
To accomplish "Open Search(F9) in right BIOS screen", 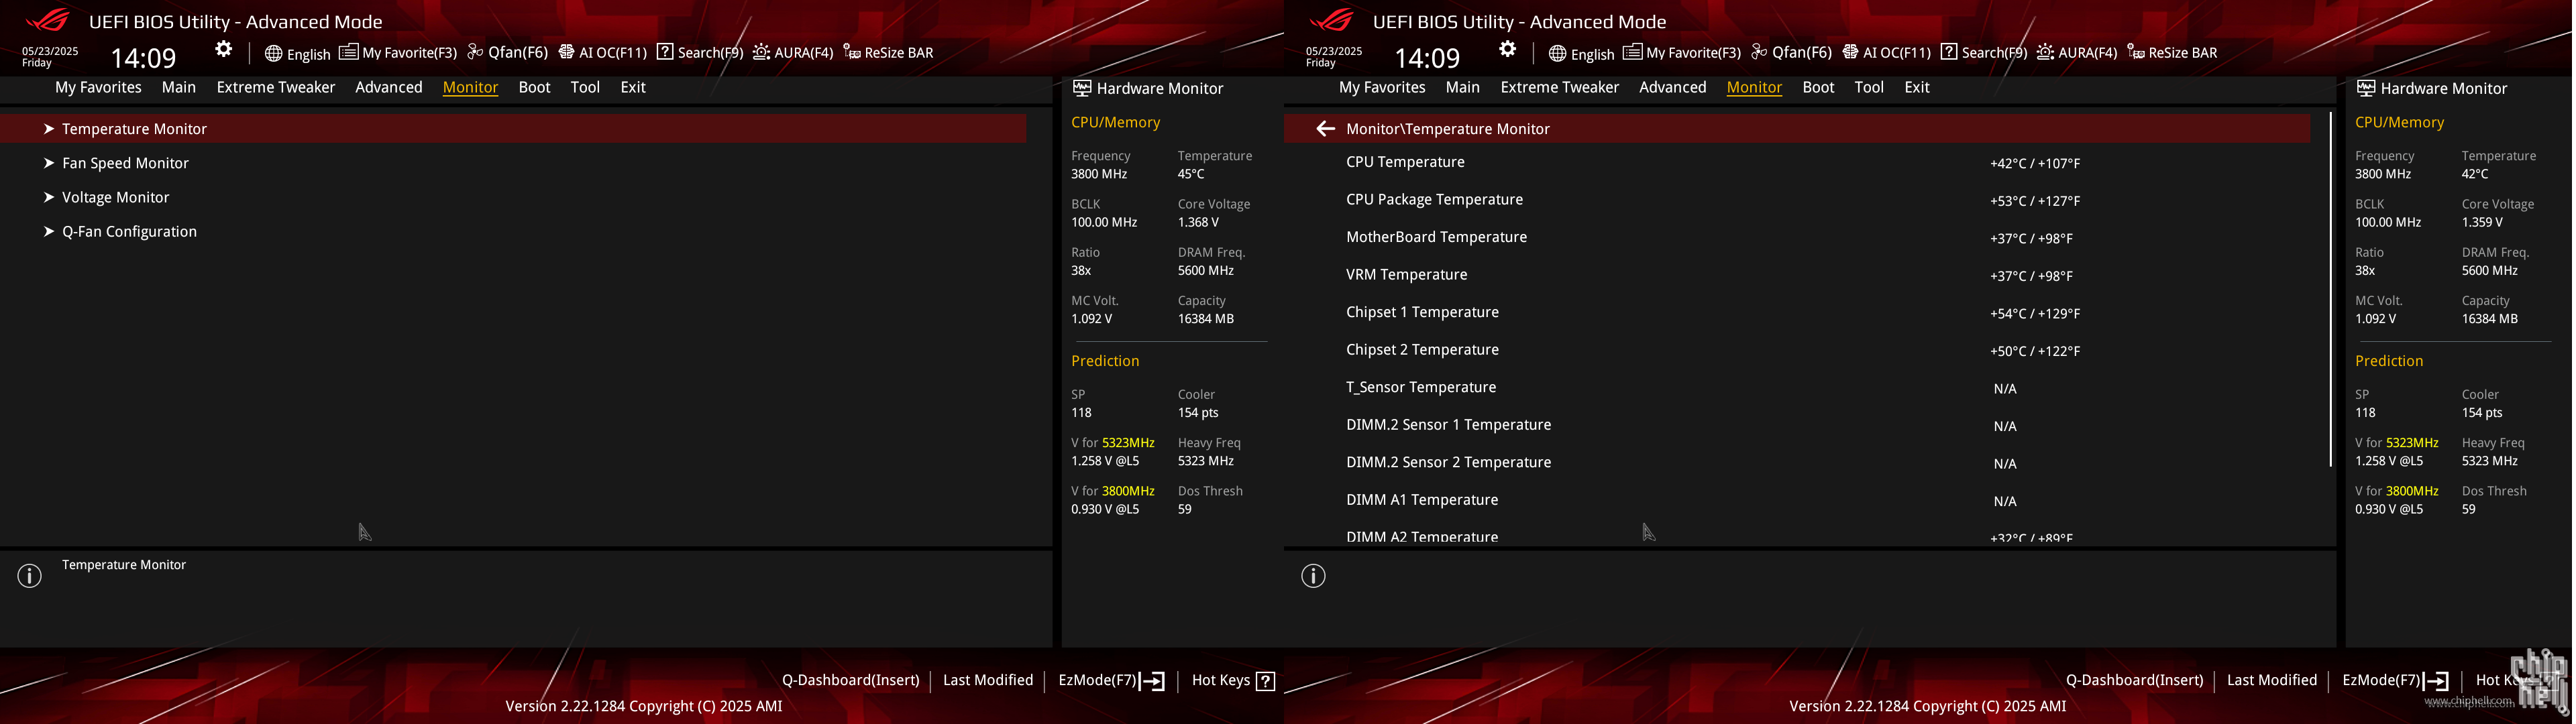I will point(1984,53).
